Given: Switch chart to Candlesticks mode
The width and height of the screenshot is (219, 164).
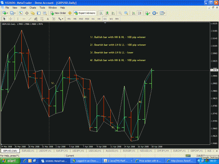Looking at the screenshot, I should pyautogui.click(x=107, y=13).
